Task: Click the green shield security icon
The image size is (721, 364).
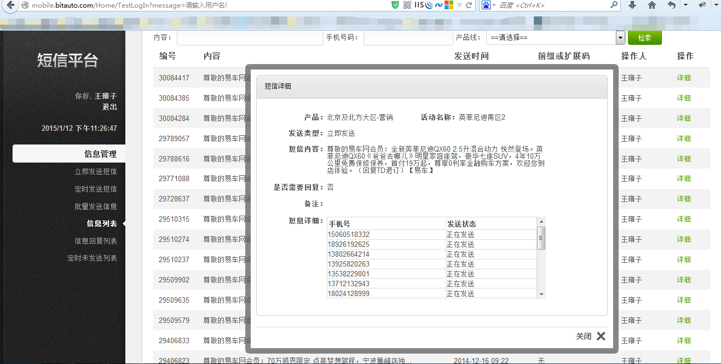Action: 395,5
